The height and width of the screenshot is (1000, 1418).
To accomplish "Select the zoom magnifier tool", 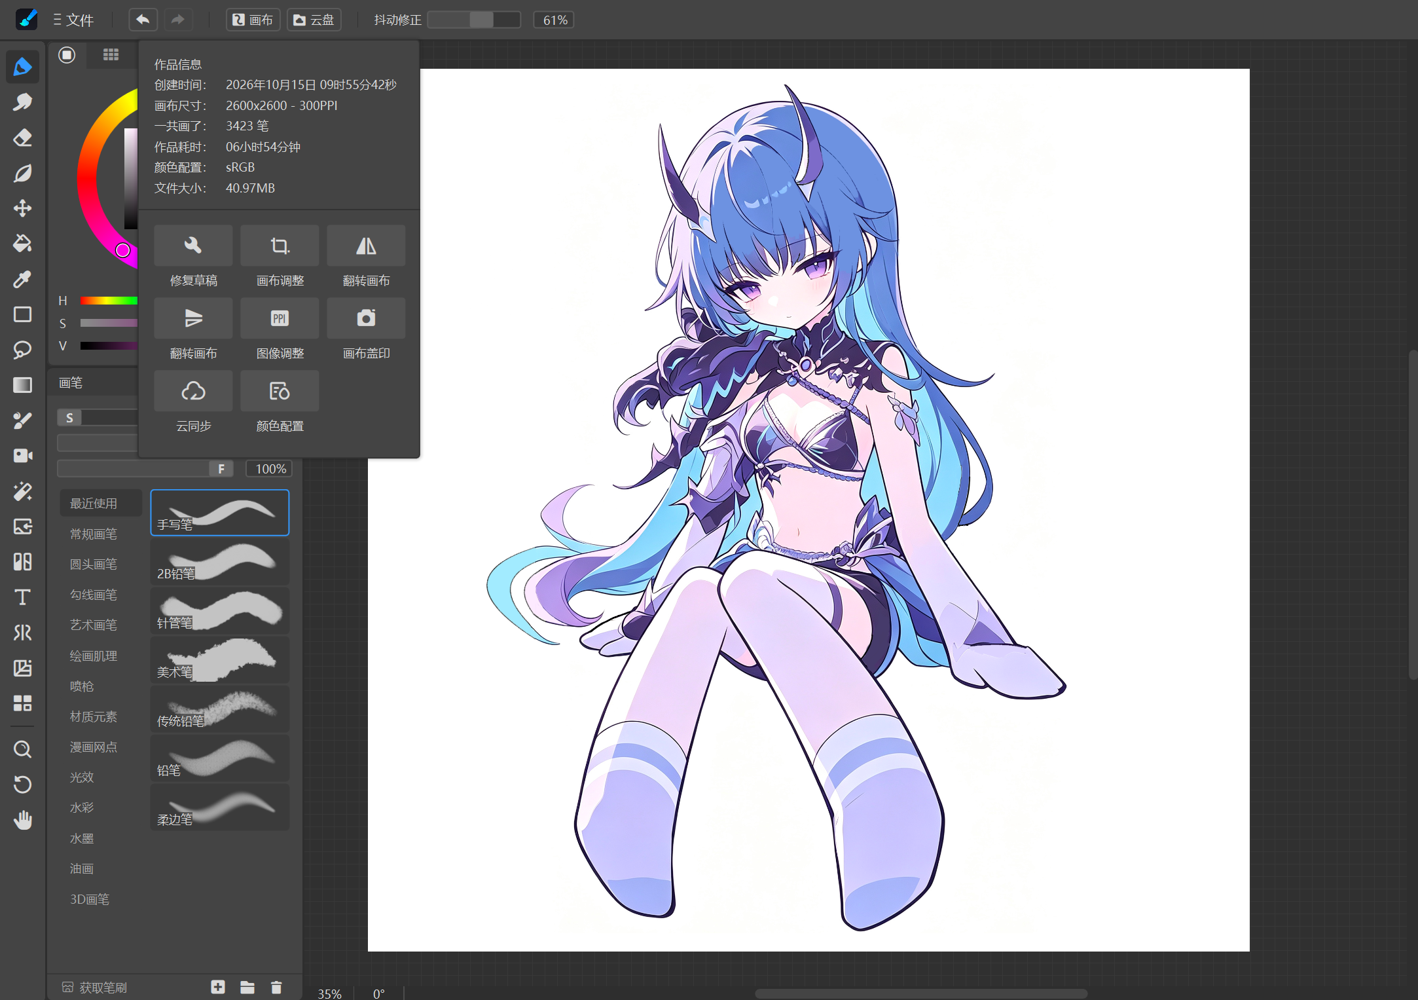I will pos(23,749).
